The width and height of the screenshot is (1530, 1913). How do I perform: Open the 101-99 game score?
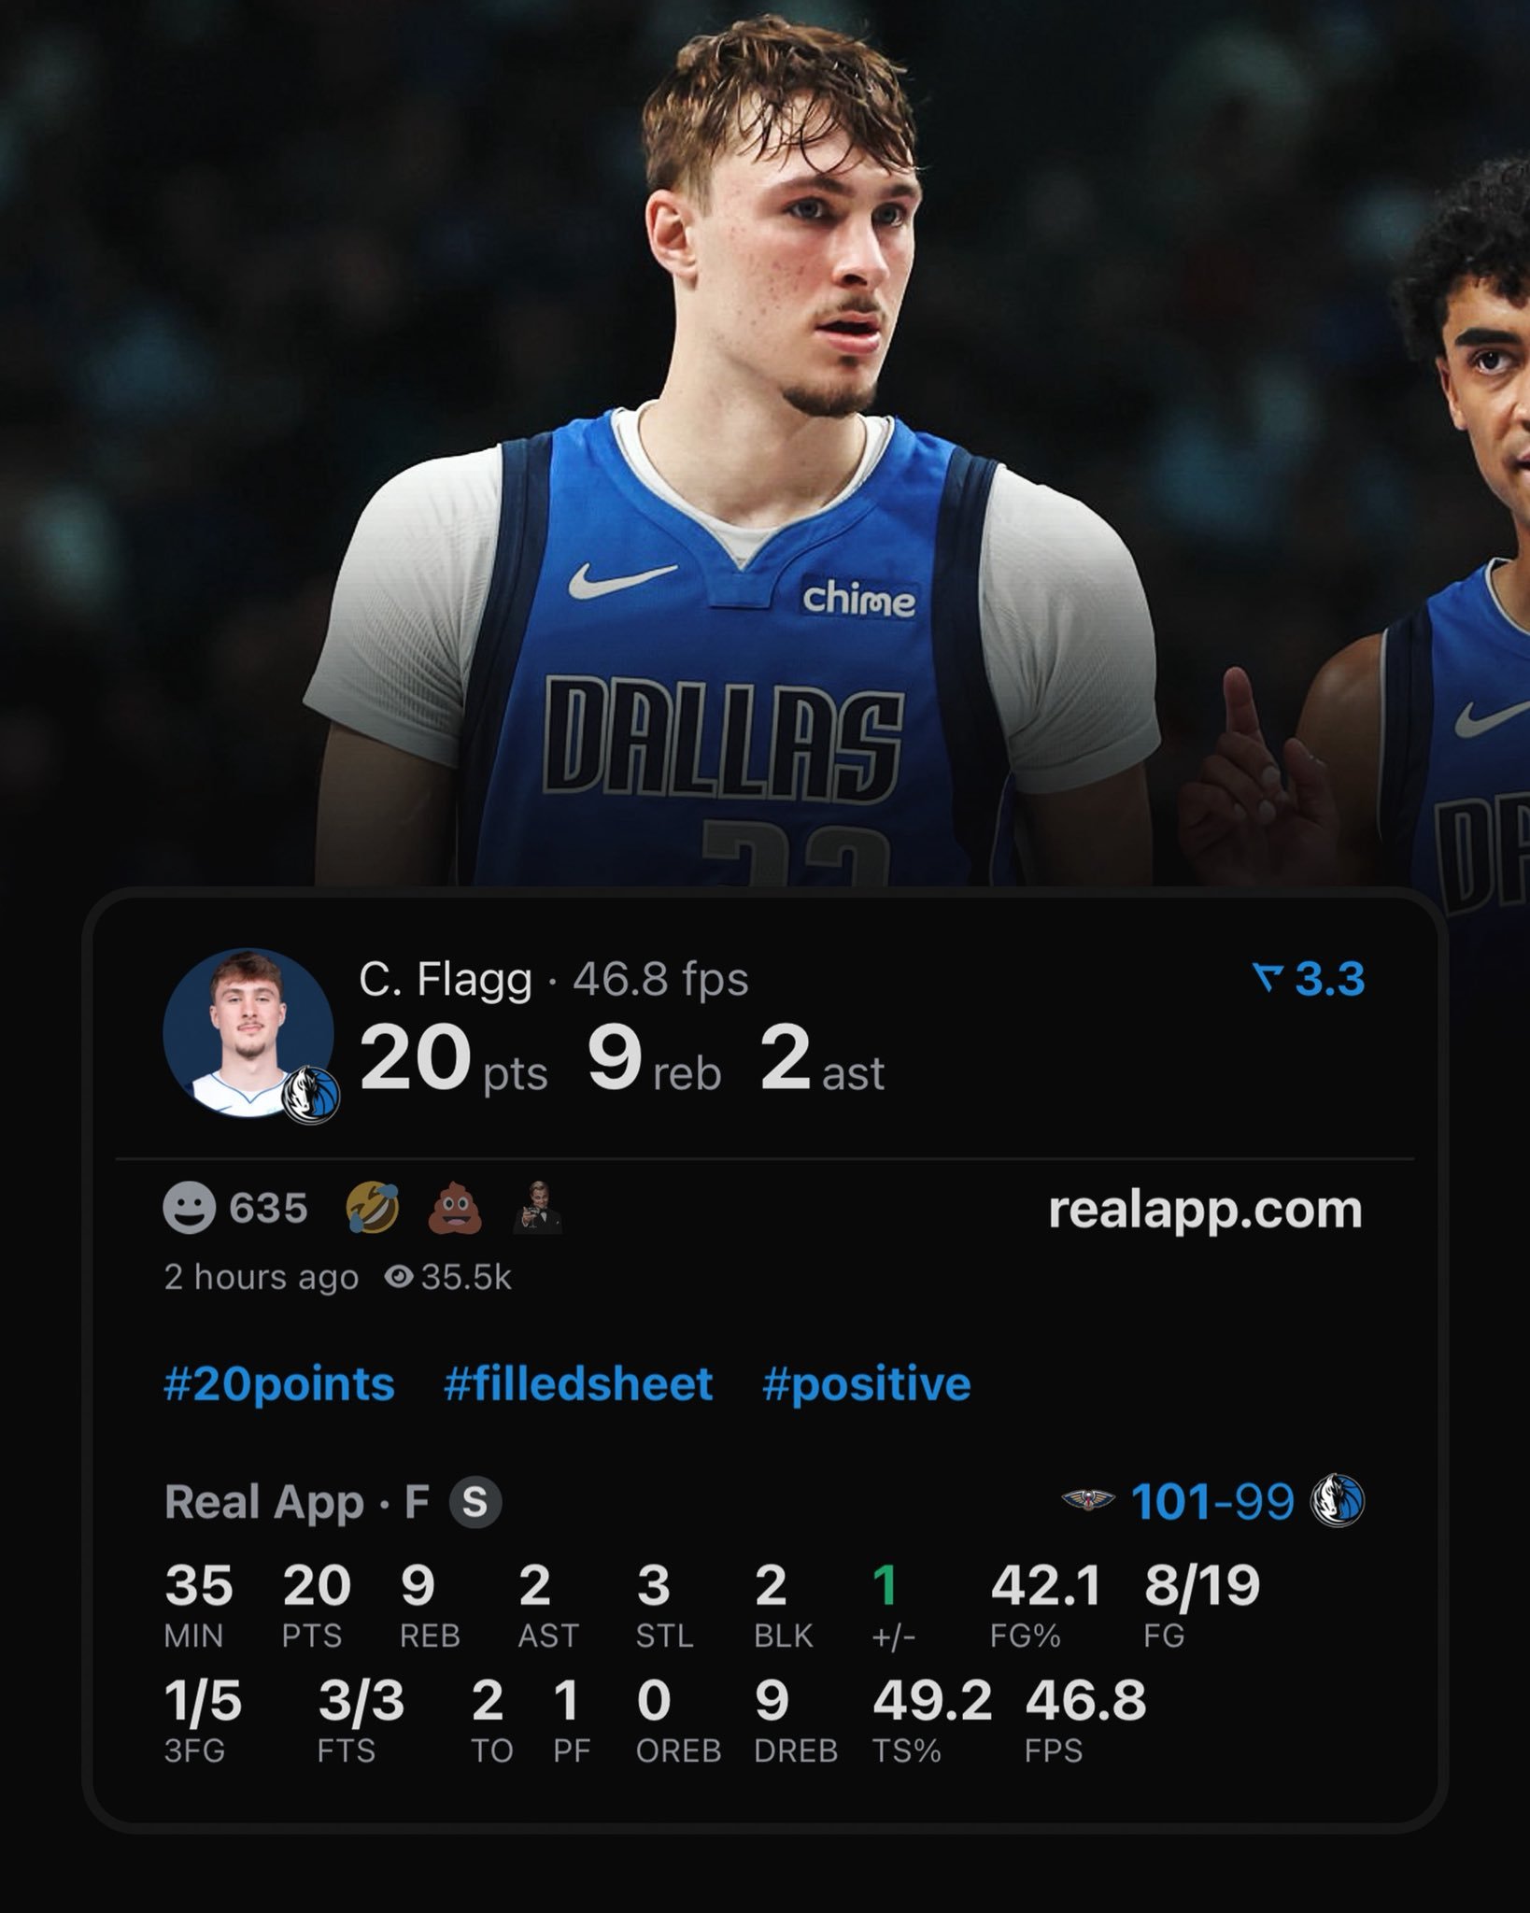point(1212,1501)
